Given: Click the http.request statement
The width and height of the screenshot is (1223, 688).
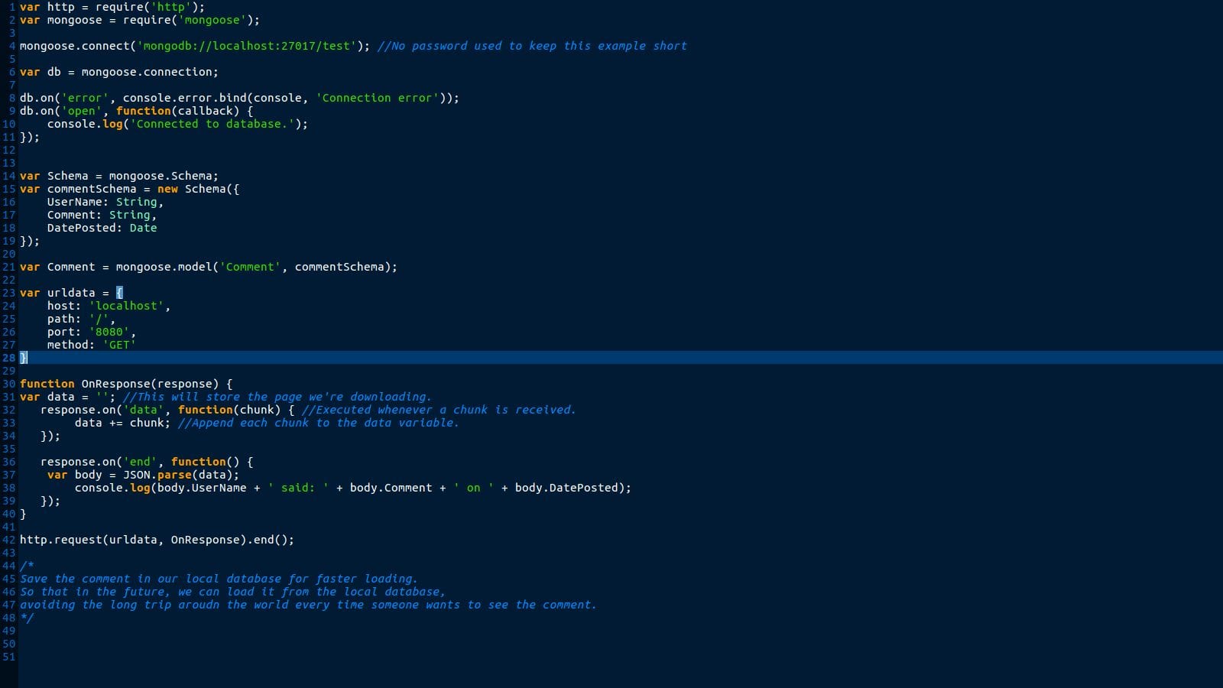Looking at the screenshot, I should pyautogui.click(x=157, y=540).
